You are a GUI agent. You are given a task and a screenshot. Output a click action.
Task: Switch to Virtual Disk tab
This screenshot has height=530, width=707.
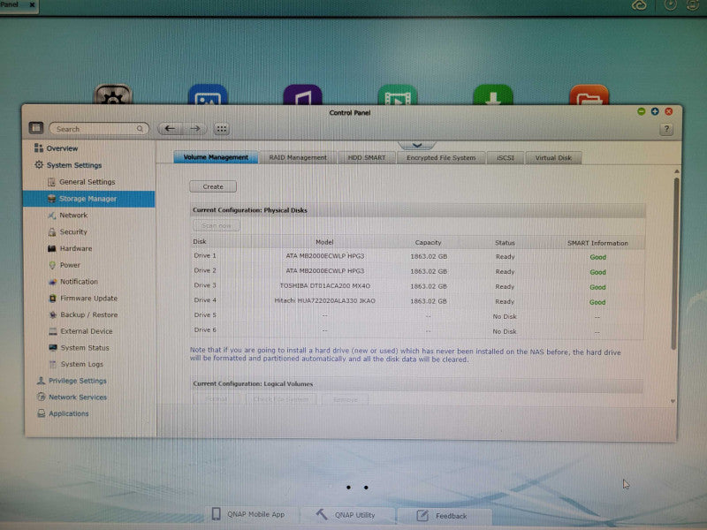click(x=553, y=158)
